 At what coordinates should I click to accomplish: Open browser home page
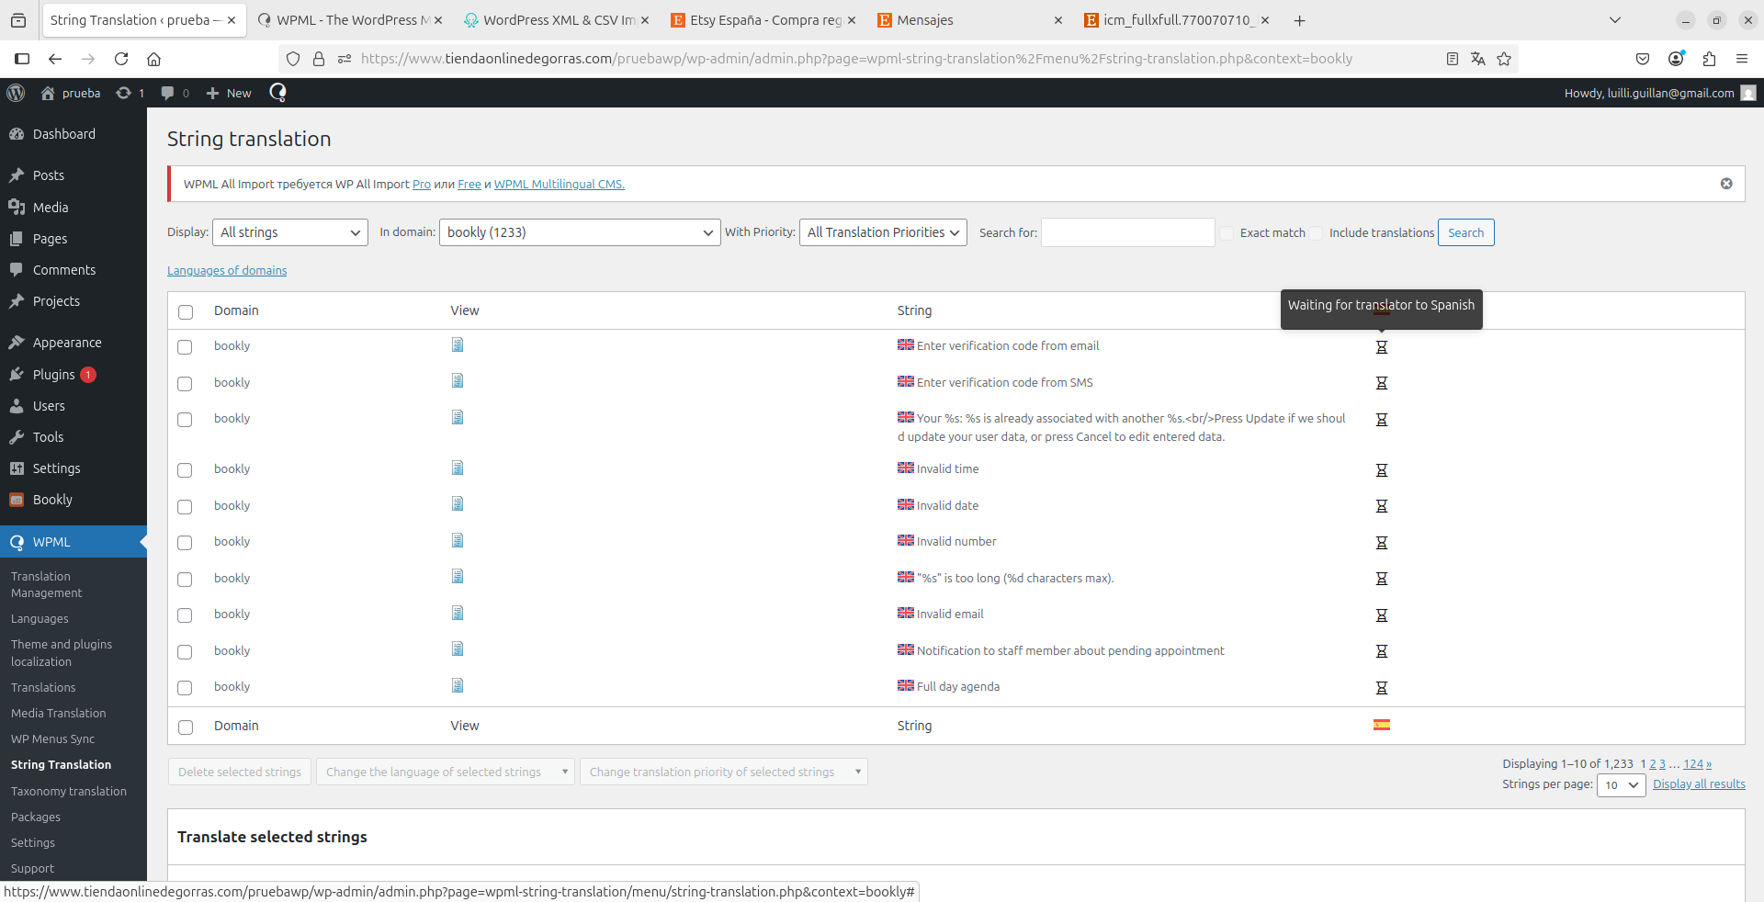point(154,59)
